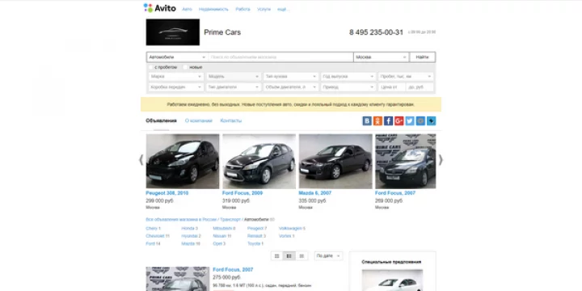The width and height of the screenshot is (582, 291).
Task: Show previous cars with left carousel arrow
Action: 141,160
